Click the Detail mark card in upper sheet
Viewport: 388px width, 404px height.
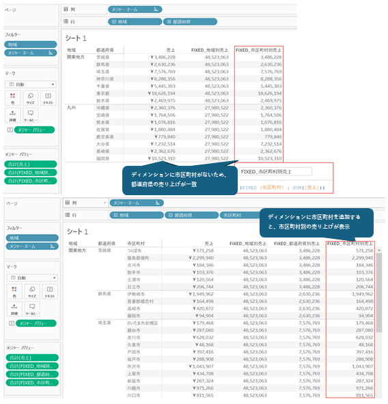(x=13, y=115)
